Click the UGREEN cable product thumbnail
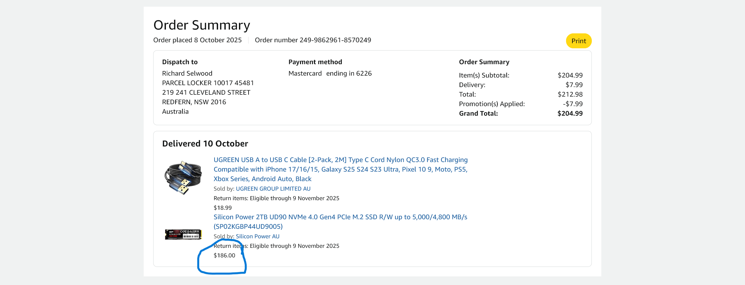 click(183, 177)
